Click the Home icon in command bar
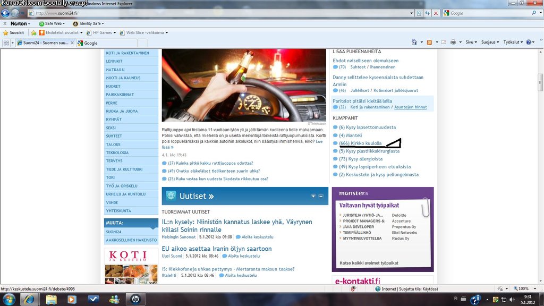544x306 pixels. 414,42
